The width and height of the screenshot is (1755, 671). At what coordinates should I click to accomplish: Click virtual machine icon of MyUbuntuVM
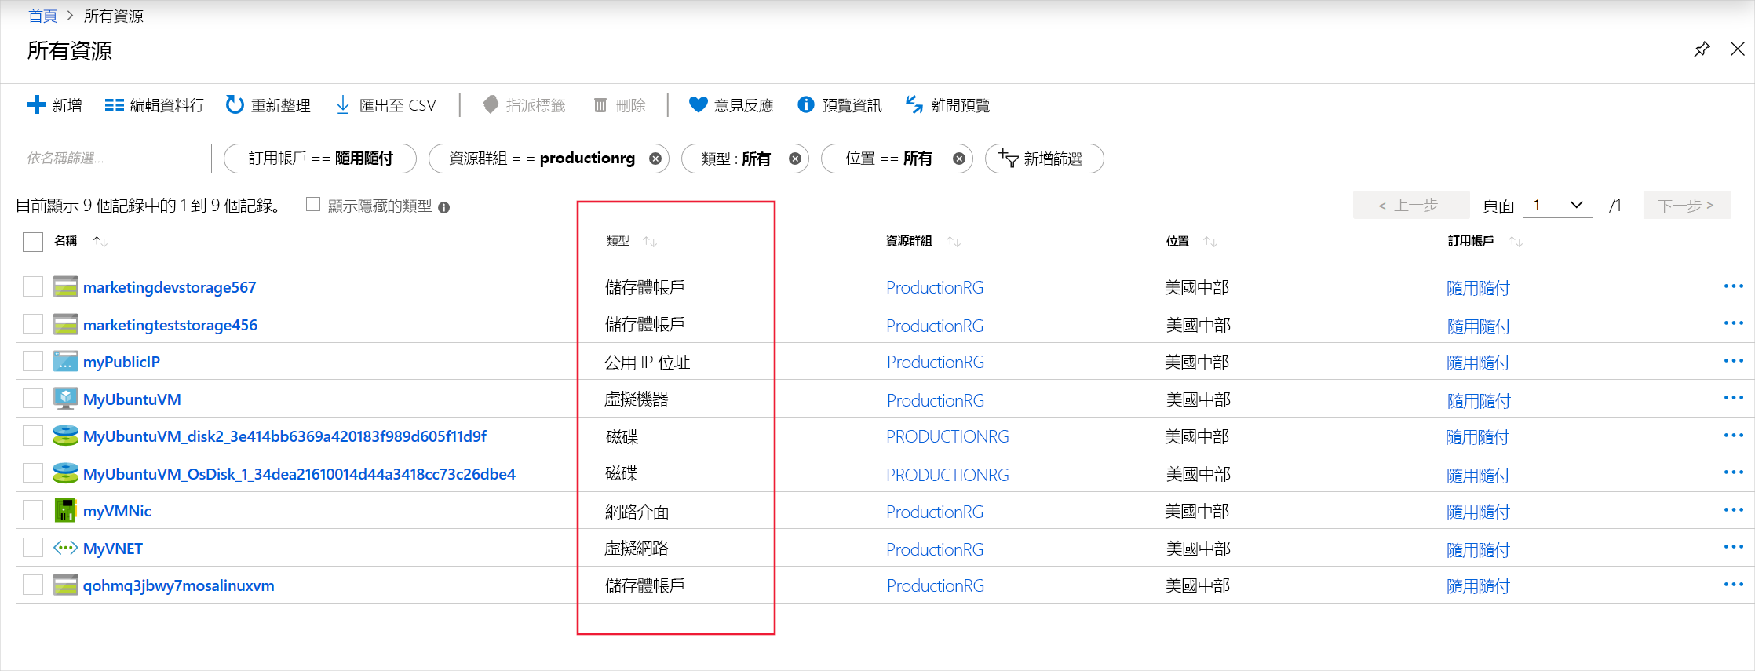pos(66,399)
